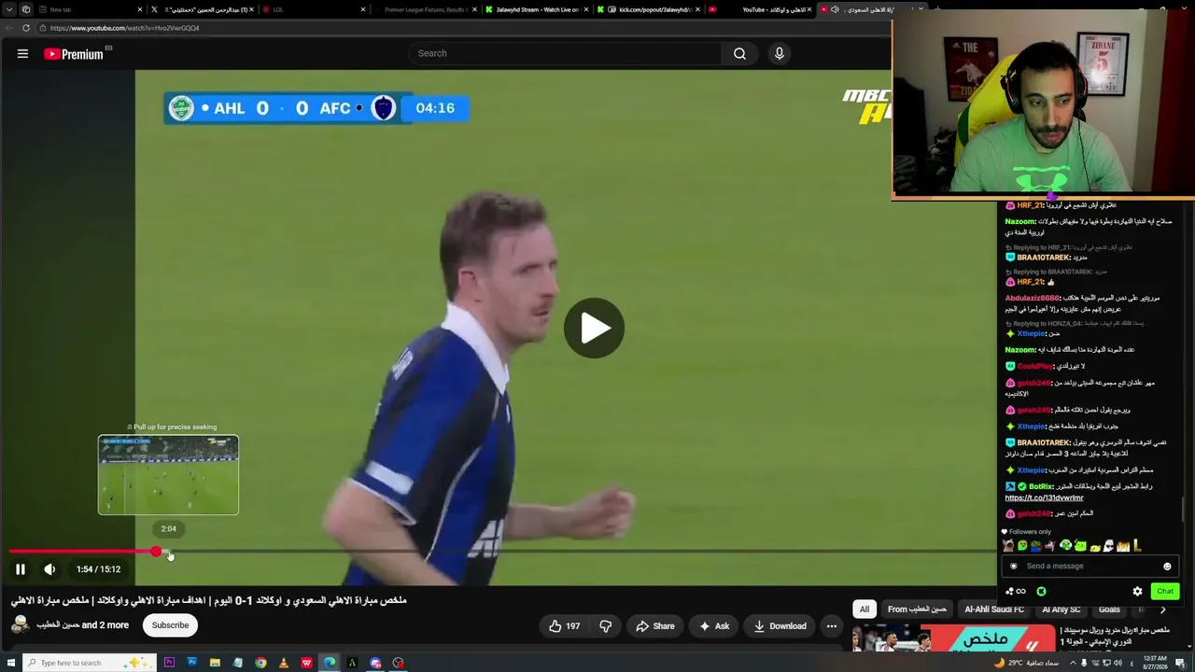Start voice search with the microphone icon

(780, 53)
